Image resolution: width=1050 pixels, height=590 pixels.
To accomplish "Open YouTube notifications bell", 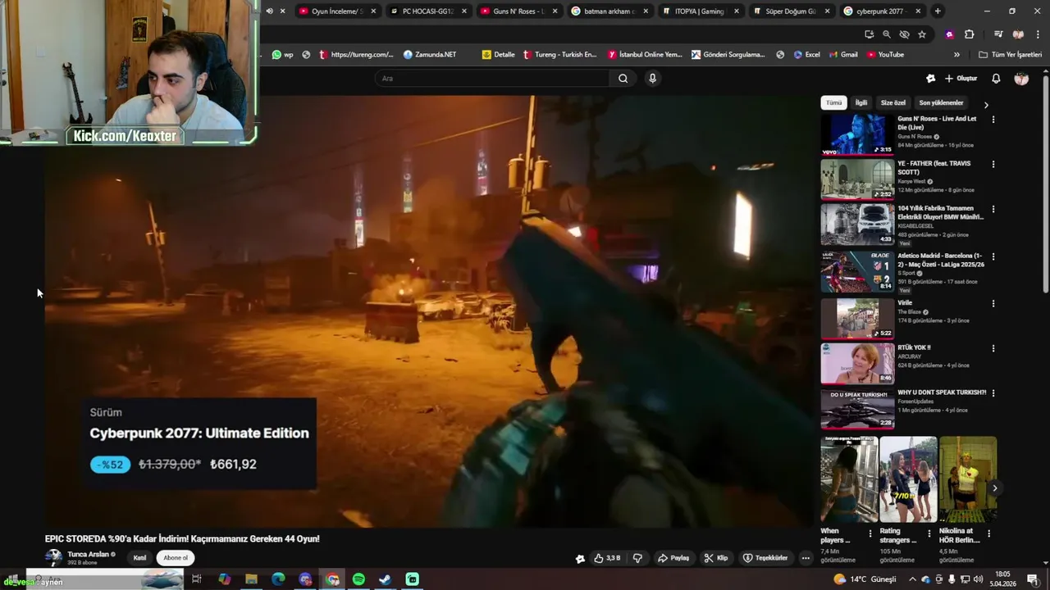I will [996, 79].
